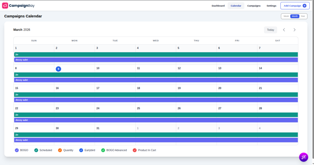Select the highlighted date 9 in calendar
314x165 pixels.
tap(58, 69)
